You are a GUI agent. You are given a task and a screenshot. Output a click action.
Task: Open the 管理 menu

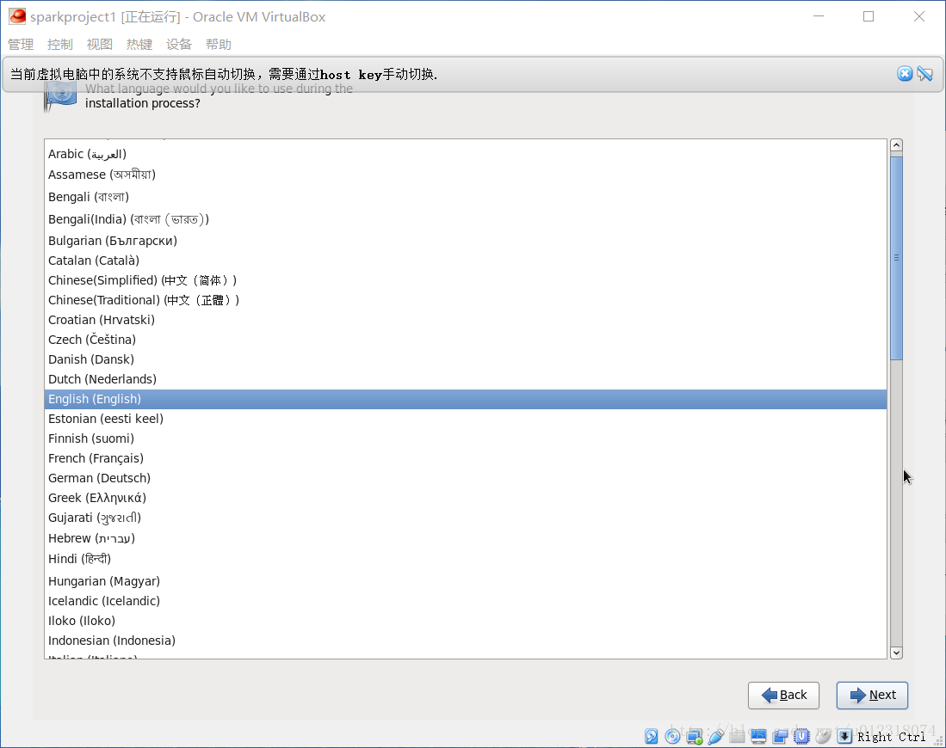[21, 45]
